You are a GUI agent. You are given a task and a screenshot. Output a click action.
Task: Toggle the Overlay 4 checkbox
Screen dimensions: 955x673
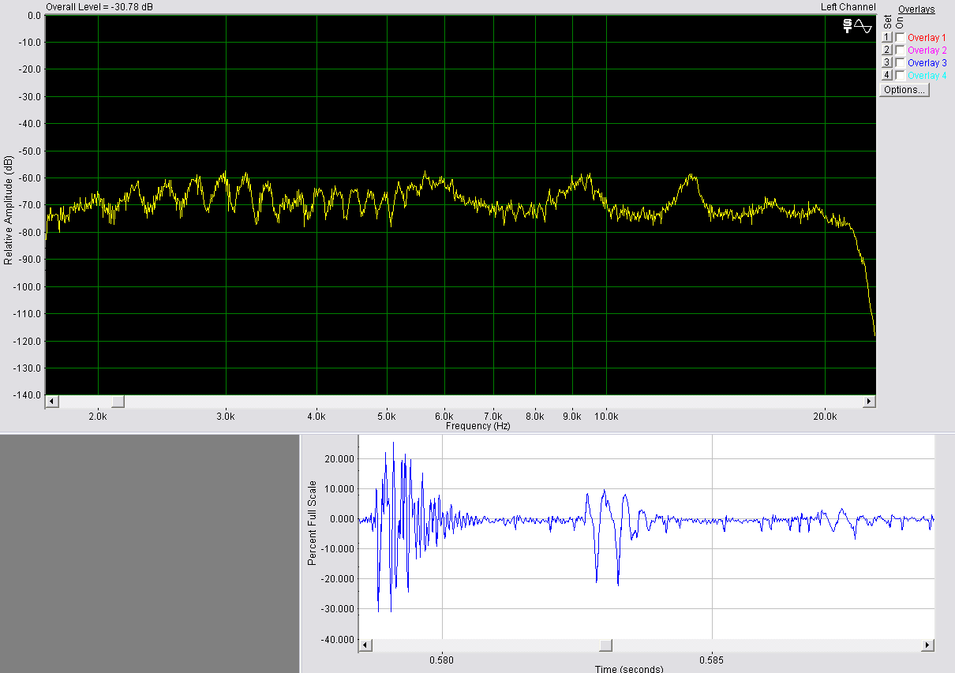pyautogui.click(x=901, y=75)
